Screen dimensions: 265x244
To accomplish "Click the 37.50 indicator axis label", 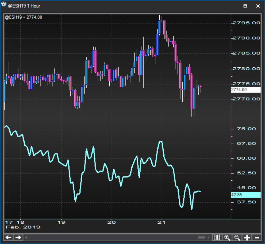I will [246, 202].
